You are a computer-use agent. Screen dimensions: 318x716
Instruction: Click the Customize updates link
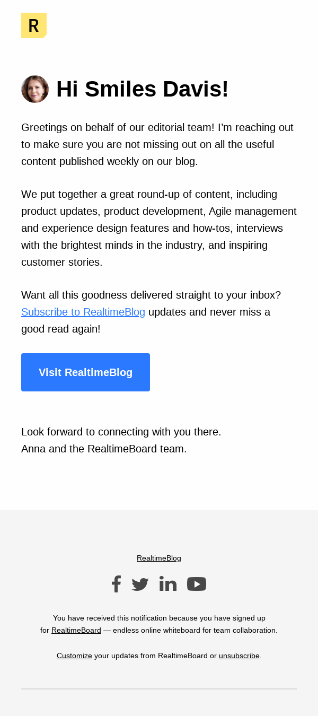point(74,656)
